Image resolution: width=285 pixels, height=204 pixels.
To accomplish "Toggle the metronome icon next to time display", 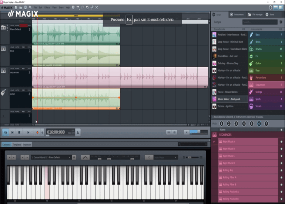I will tap(78, 132).
